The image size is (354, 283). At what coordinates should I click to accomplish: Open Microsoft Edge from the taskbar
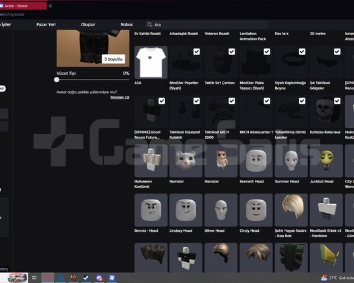[60, 278]
